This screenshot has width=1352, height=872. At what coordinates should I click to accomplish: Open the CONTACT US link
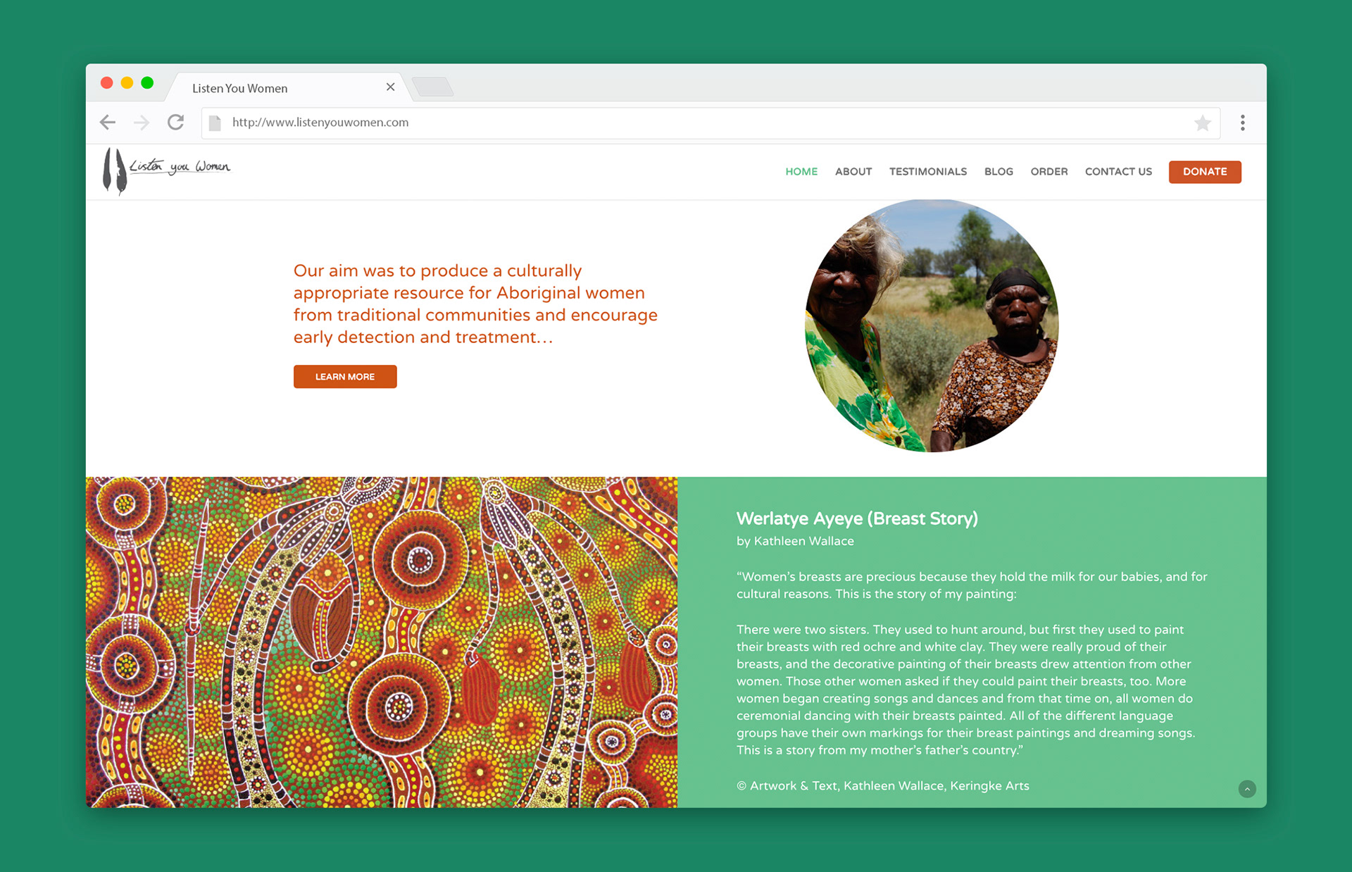coord(1118,171)
